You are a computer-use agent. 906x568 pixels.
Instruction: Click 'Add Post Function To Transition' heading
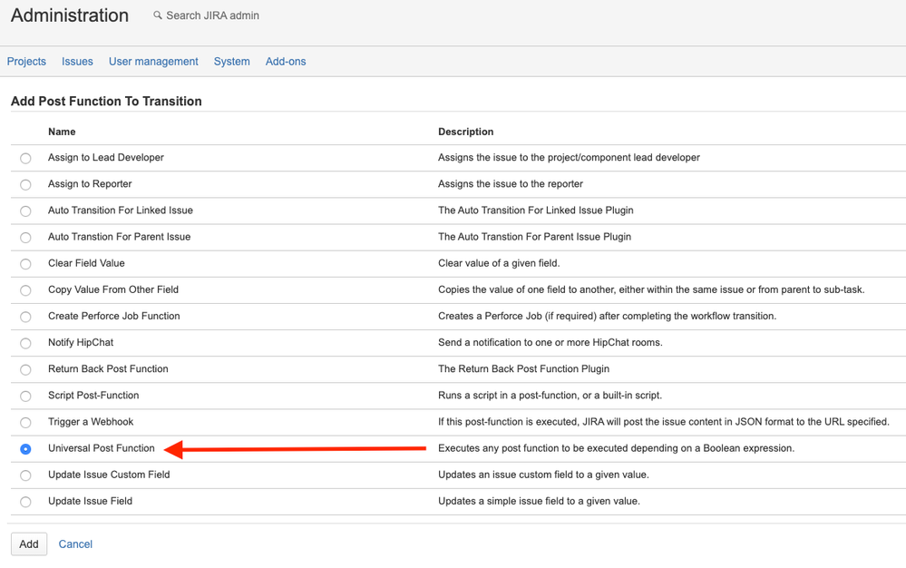pyautogui.click(x=106, y=101)
